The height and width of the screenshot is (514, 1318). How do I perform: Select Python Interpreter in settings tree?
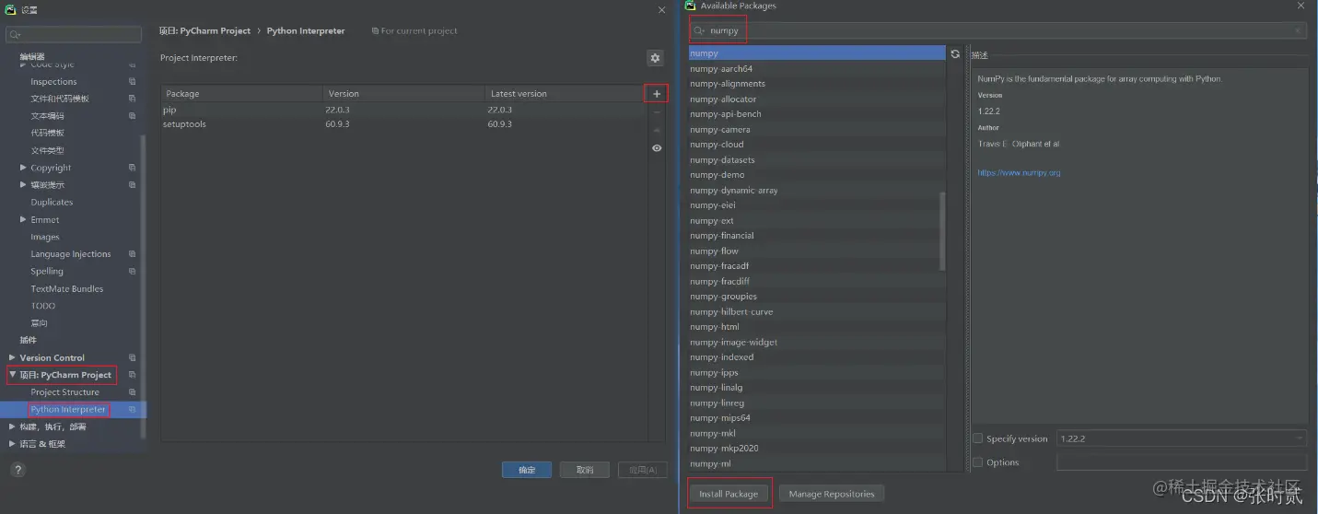click(x=68, y=410)
